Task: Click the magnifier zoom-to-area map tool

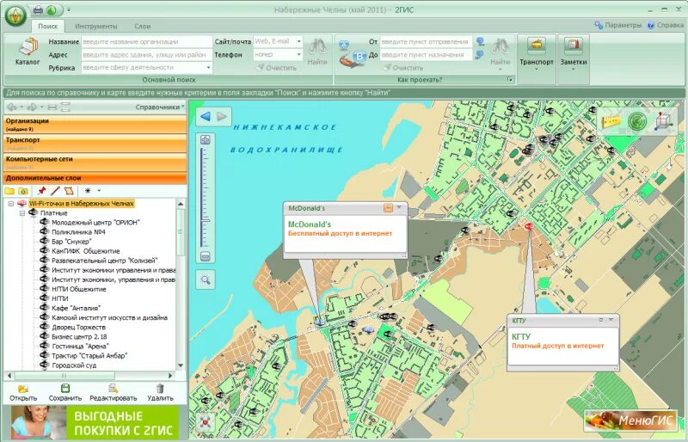Action: pyautogui.click(x=206, y=279)
